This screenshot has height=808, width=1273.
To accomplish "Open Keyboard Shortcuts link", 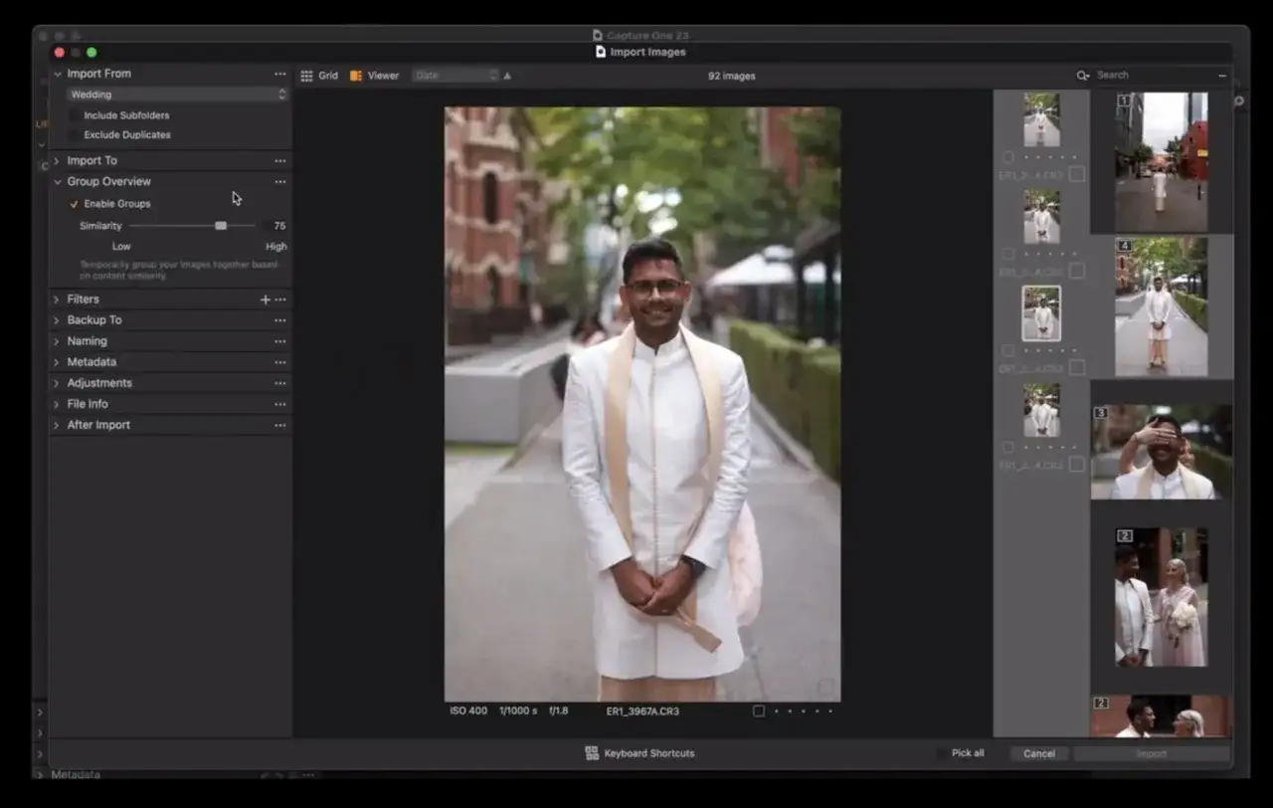I will 649,753.
